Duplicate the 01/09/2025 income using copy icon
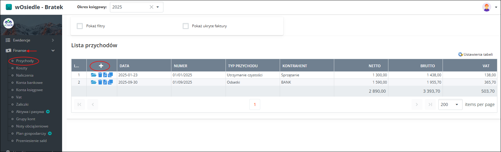This screenshot has width=501, height=152. pos(110,82)
